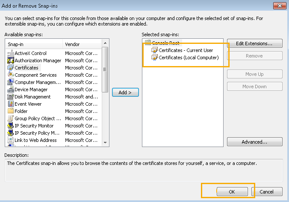The image size is (289, 202).
Task: Click the Certificates (Local Computer) icon
Action: 154,58
